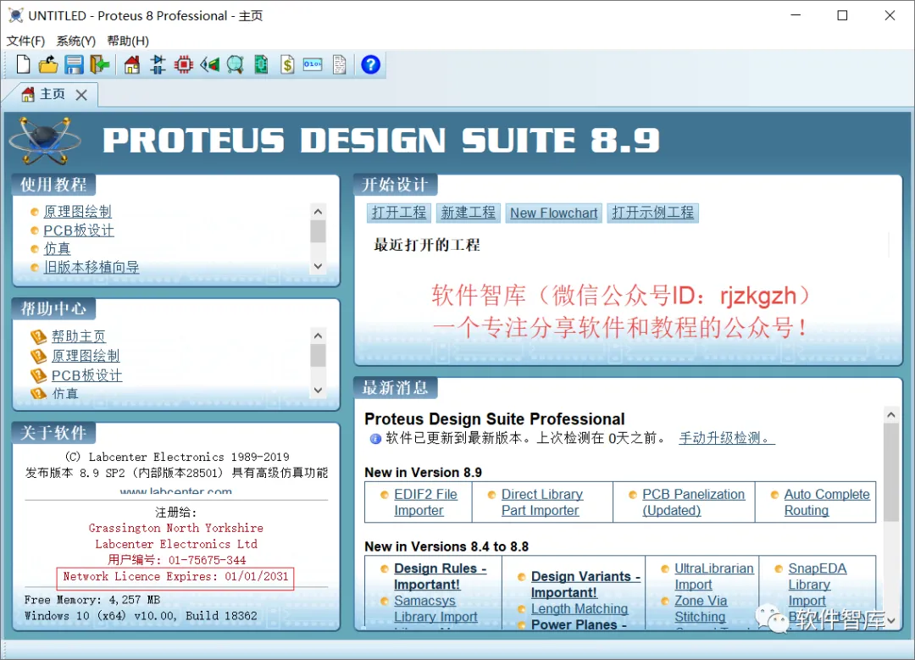Click the down arrow in 帮助中心 list
Viewport: 915px width, 660px height.
click(x=318, y=391)
